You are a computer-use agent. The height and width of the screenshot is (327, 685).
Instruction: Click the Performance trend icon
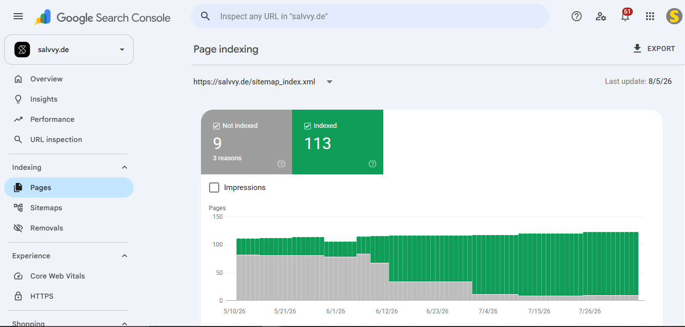[x=18, y=119]
